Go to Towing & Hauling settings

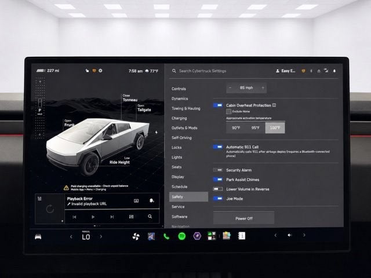[186, 108]
